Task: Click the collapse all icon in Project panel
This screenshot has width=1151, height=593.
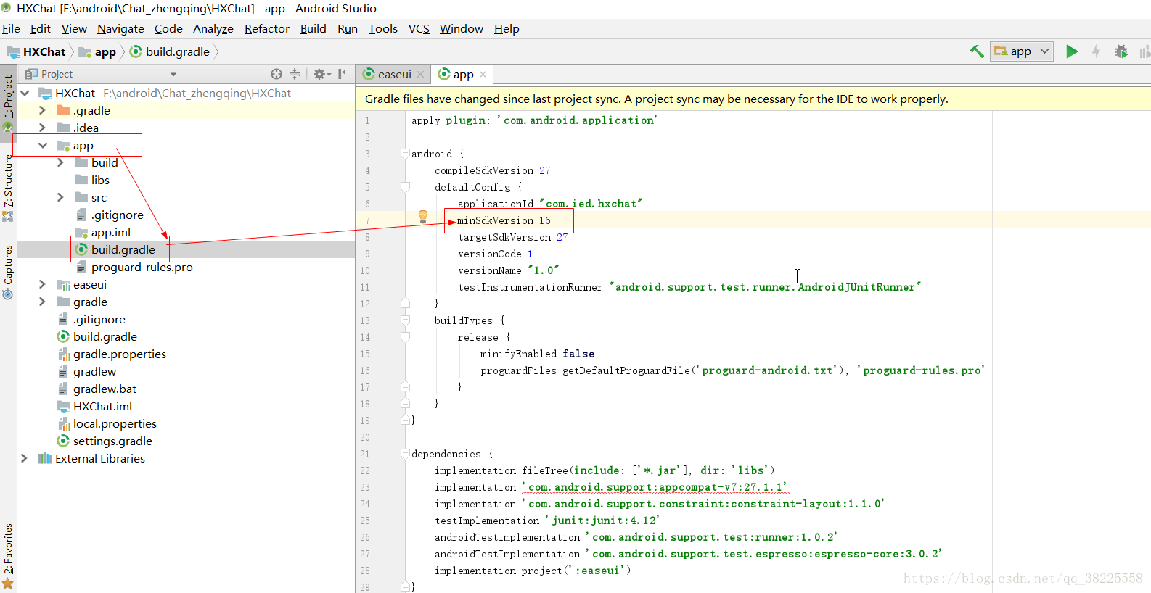Action: coord(295,74)
